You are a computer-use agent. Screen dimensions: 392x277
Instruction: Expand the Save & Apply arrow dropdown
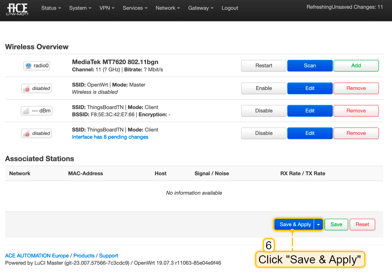pos(318,225)
